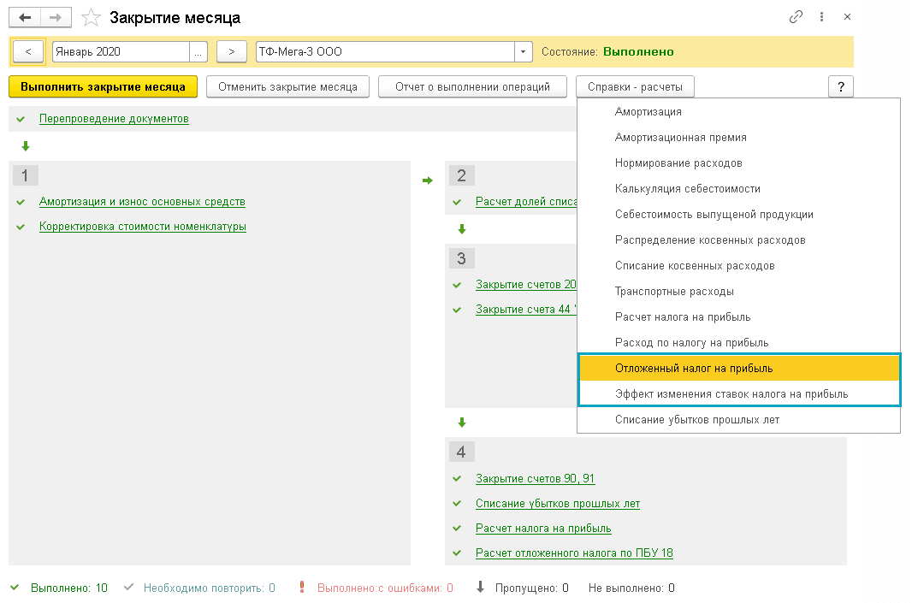Image resolution: width=912 pixels, height=603 pixels.
Task: Add window to favorites with star icon
Action: tap(91, 17)
